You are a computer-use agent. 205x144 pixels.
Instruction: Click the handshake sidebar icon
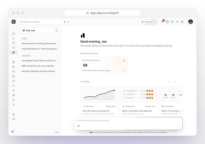(x=14, y=95)
